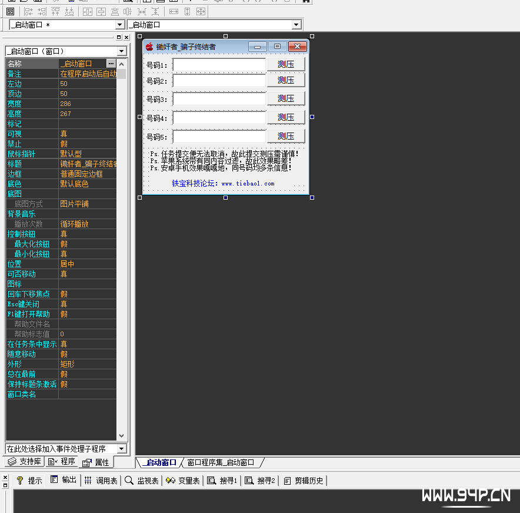Toggle the 禁止 property value 假
The height and width of the screenshot is (513, 520).
coord(88,144)
